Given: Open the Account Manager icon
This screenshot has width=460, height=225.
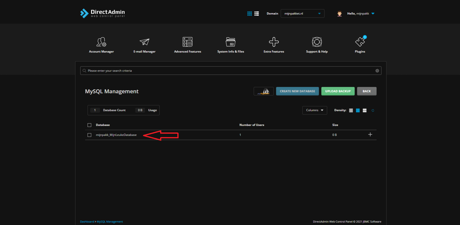Looking at the screenshot, I should [x=101, y=42].
